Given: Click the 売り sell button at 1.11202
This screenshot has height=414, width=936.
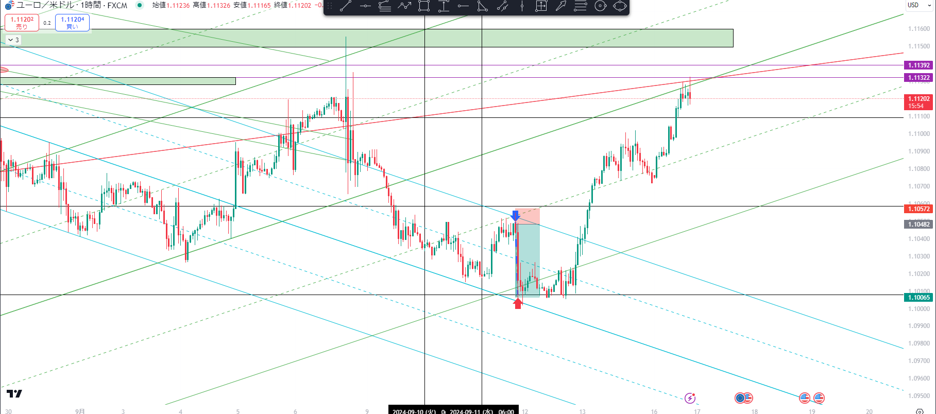Looking at the screenshot, I should [22, 23].
